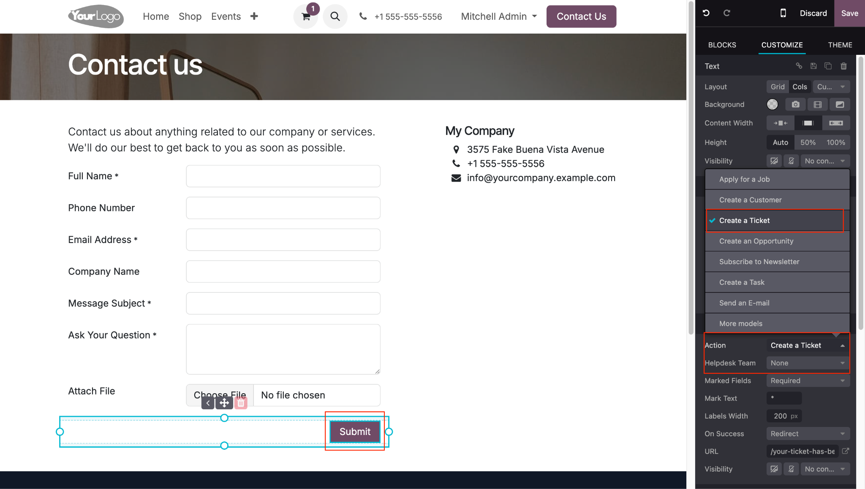The image size is (865, 489).
Task: Expand the Marked Fields Required dropdown
Action: click(x=808, y=381)
